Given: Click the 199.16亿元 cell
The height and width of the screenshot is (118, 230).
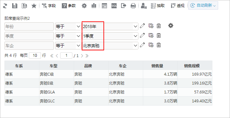Looking at the screenshot, I should click(x=195, y=83).
